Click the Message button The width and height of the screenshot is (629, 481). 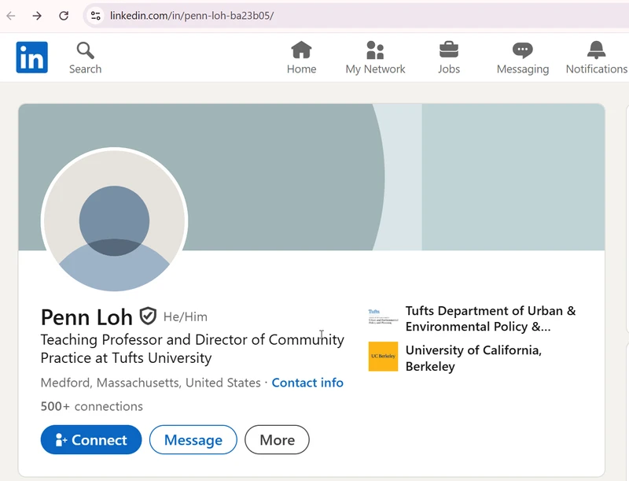193,439
